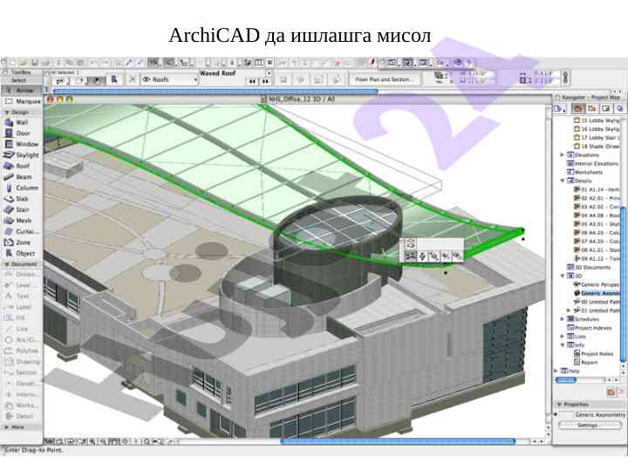Screen dimensions: 628x471
Task: Select the Marquee tool
Action: tap(21, 101)
